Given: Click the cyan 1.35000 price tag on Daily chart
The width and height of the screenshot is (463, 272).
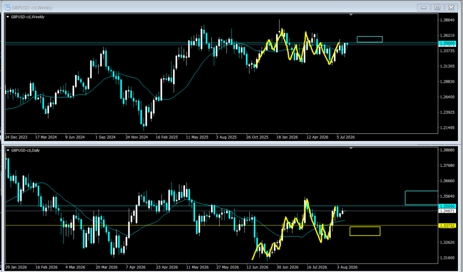Looking at the screenshot, I should point(447,206).
